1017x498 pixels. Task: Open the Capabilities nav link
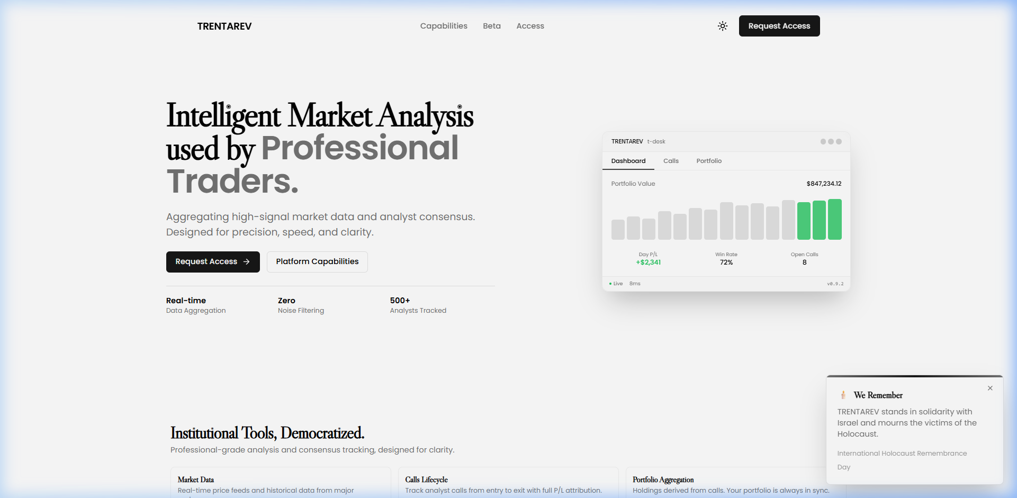444,26
